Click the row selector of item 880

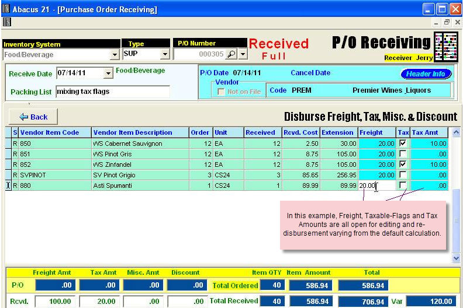pyautogui.click(x=8, y=185)
